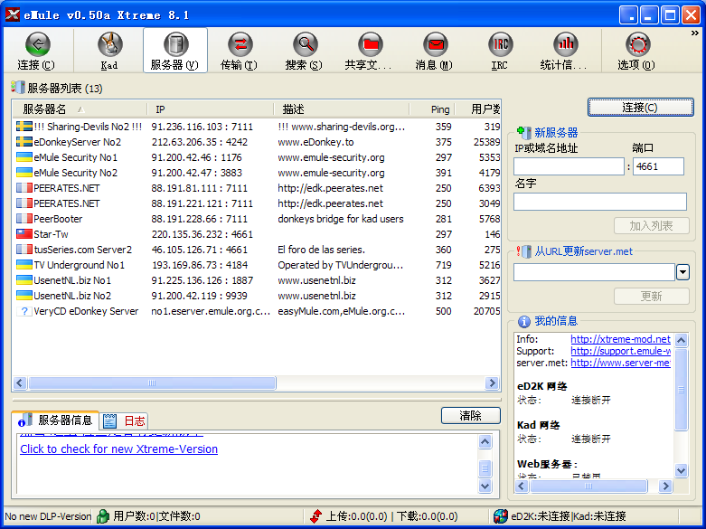Click No new DLP-Version status text

pyautogui.click(x=48, y=516)
